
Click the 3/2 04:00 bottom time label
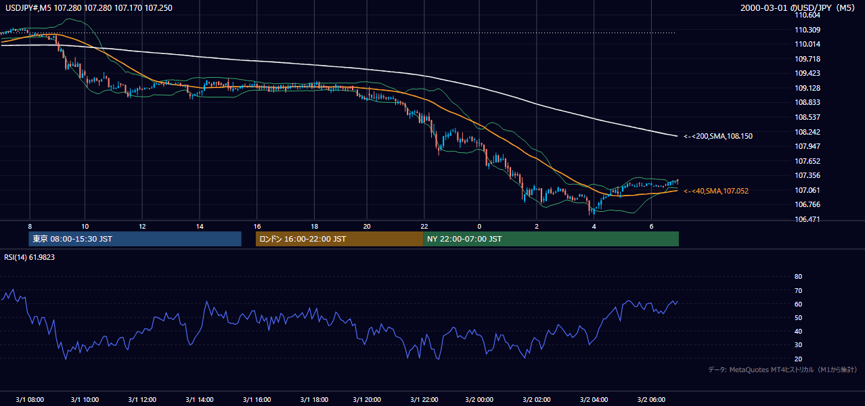click(x=594, y=400)
